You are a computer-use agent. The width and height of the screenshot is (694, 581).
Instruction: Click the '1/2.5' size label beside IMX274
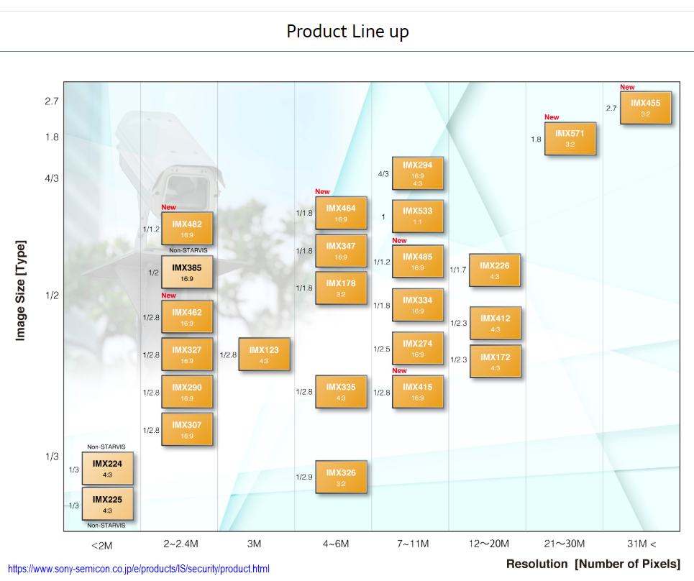pyautogui.click(x=382, y=349)
